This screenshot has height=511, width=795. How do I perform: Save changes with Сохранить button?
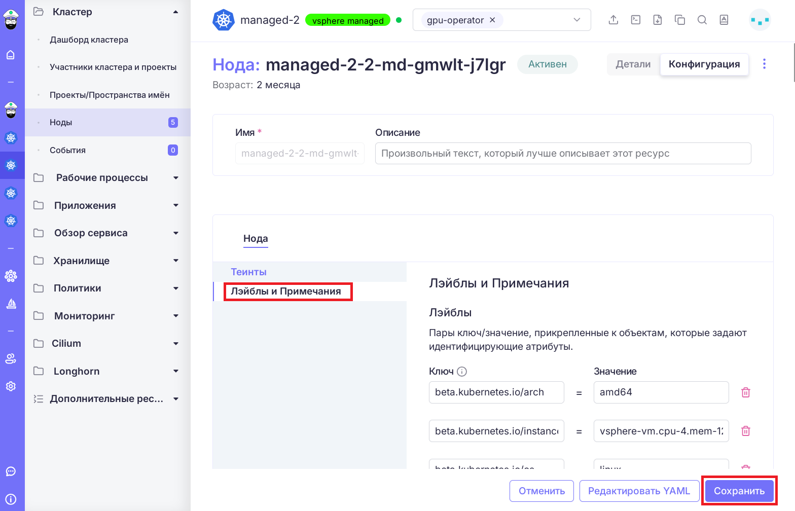click(739, 491)
